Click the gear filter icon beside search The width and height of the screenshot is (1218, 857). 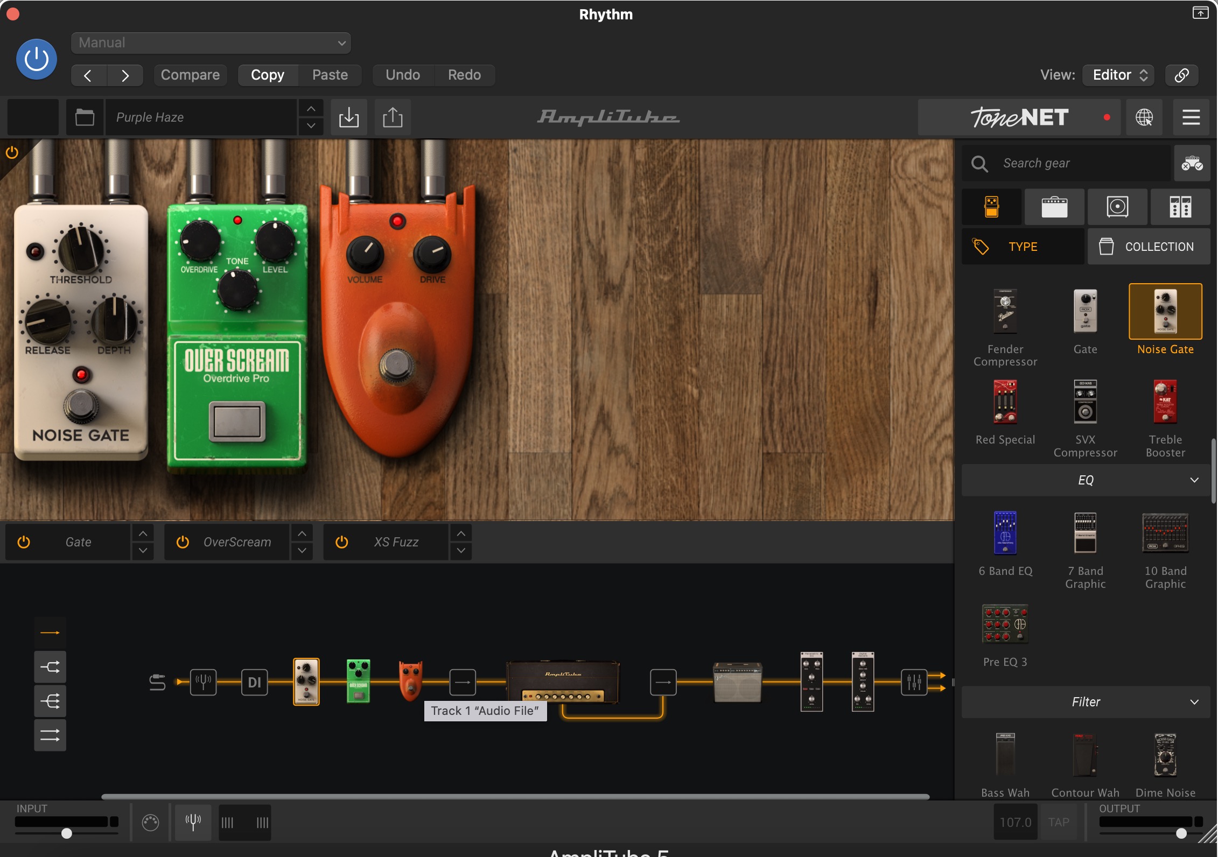pos(1192,163)
